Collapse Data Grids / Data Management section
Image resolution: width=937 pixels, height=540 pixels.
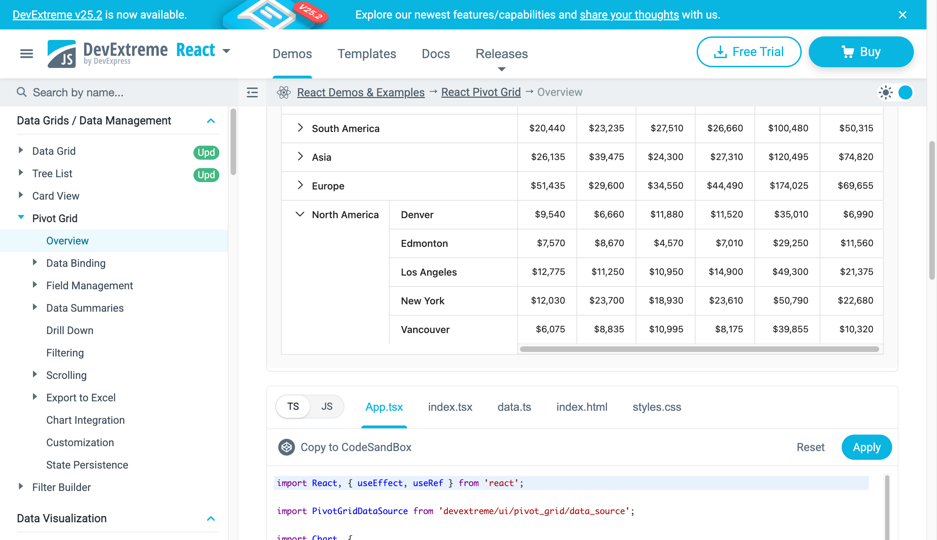(x=211, y=121)
